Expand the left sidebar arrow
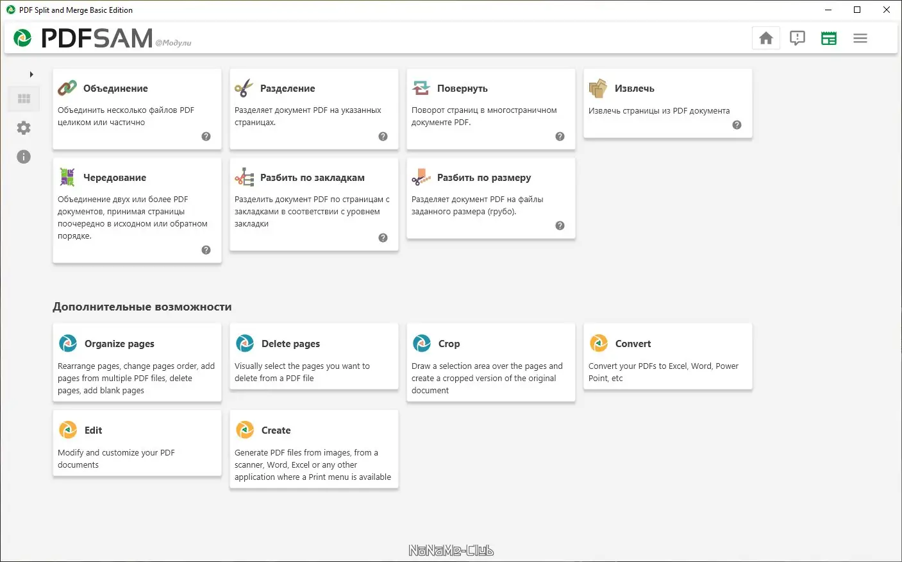This screenshot has height=562, width=902. [31, 74]
